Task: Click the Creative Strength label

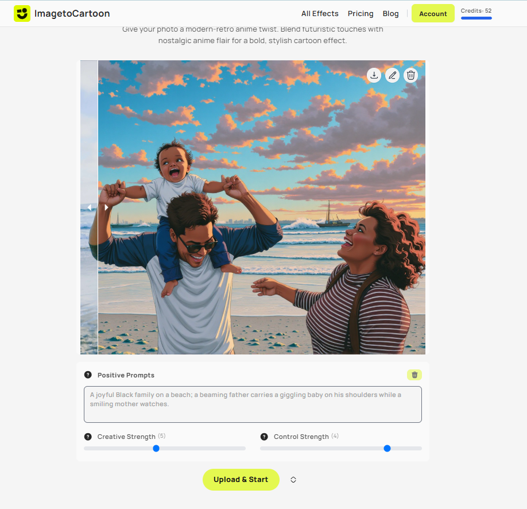Action: 126,437
